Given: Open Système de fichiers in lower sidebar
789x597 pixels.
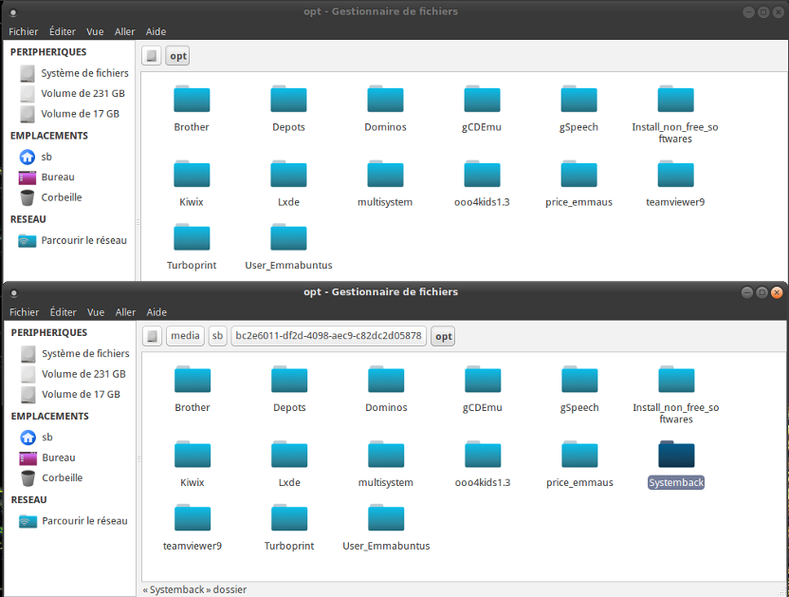Looking at the screenshot, I should pyautogui.click(x=75, y=354).
